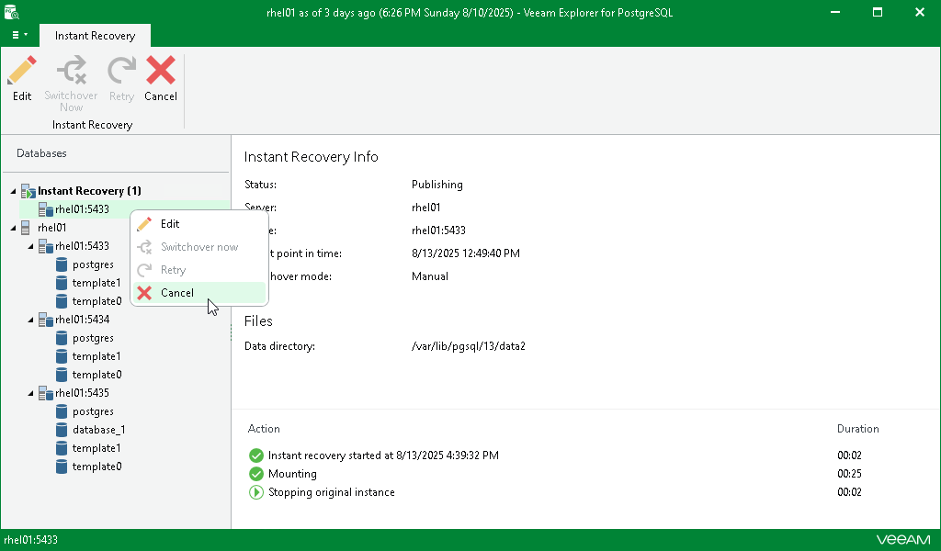Click the Retry arrow icon in ribbon

click(x=121, y=72)
